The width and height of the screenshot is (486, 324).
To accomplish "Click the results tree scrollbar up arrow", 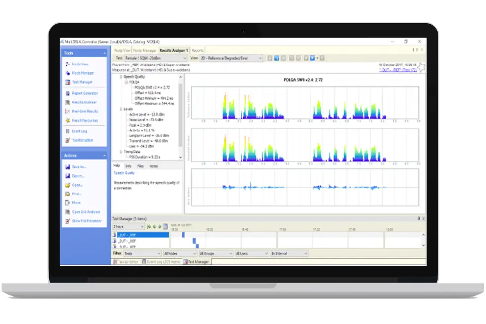I will [x=181, y=77].
